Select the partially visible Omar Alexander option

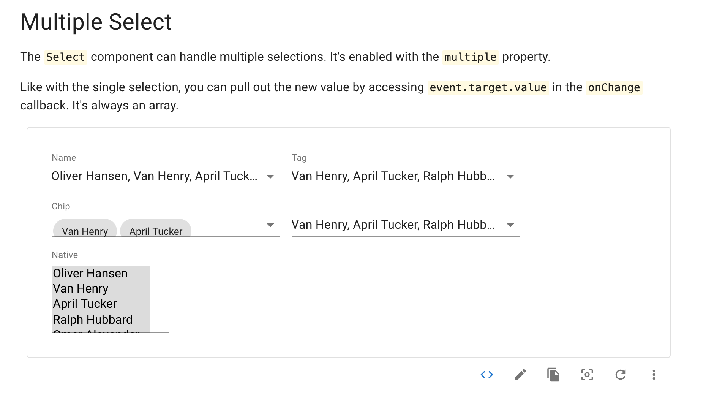[95, 332]
